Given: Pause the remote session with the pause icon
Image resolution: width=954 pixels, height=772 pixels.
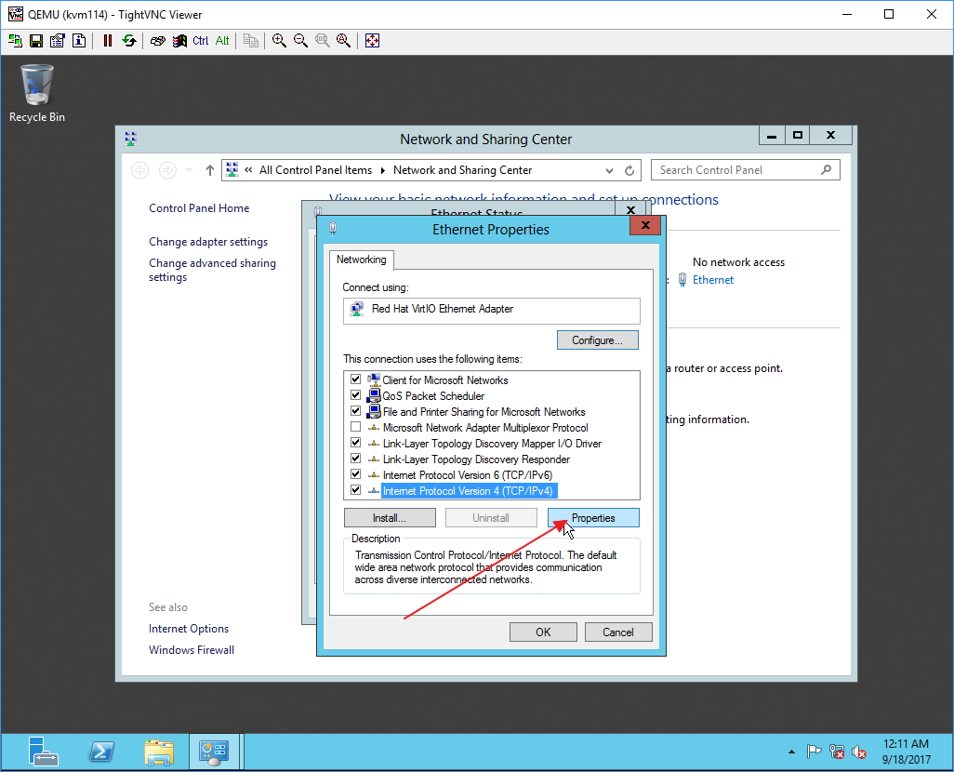Looking at the screenshot, I should (x=108, y=41).
